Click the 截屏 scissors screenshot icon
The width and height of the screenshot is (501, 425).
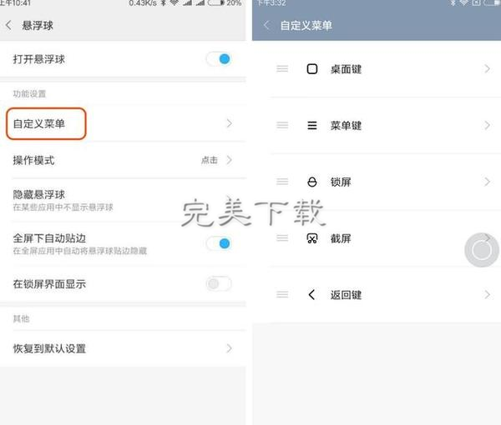click(311, 238)
